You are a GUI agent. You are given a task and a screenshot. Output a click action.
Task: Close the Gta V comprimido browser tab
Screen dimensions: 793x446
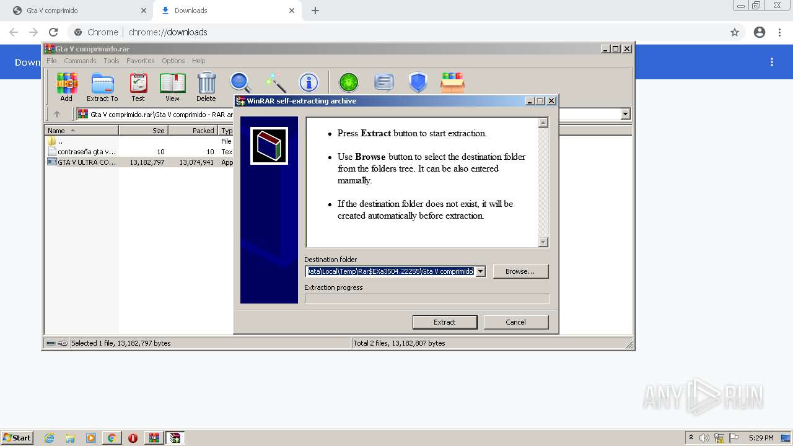(144, 11)
